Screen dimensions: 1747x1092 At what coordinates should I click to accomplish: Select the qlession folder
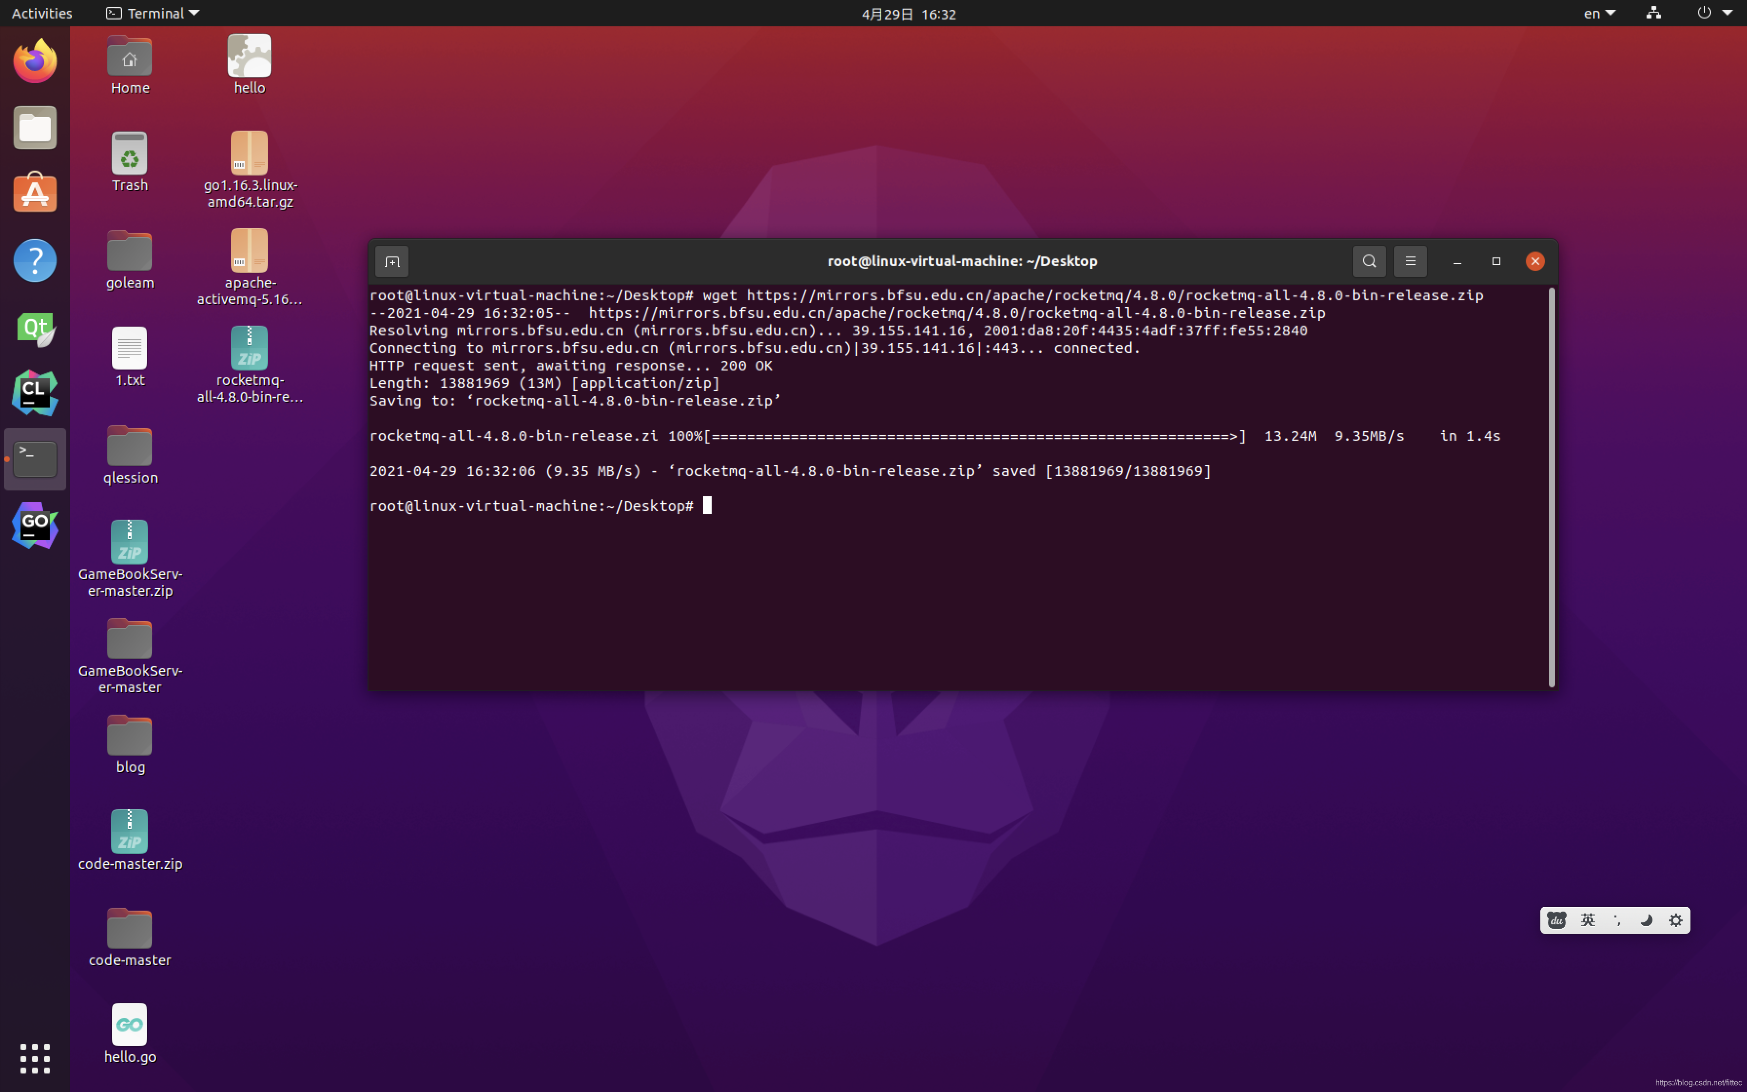tap(130, 455)
